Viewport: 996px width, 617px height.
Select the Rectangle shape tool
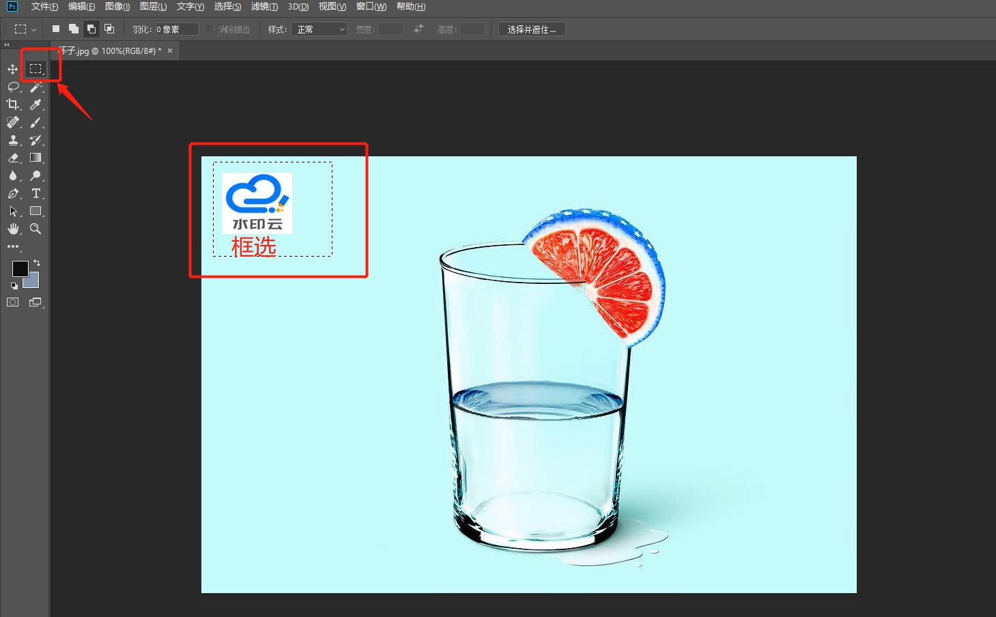pos(35,211)
